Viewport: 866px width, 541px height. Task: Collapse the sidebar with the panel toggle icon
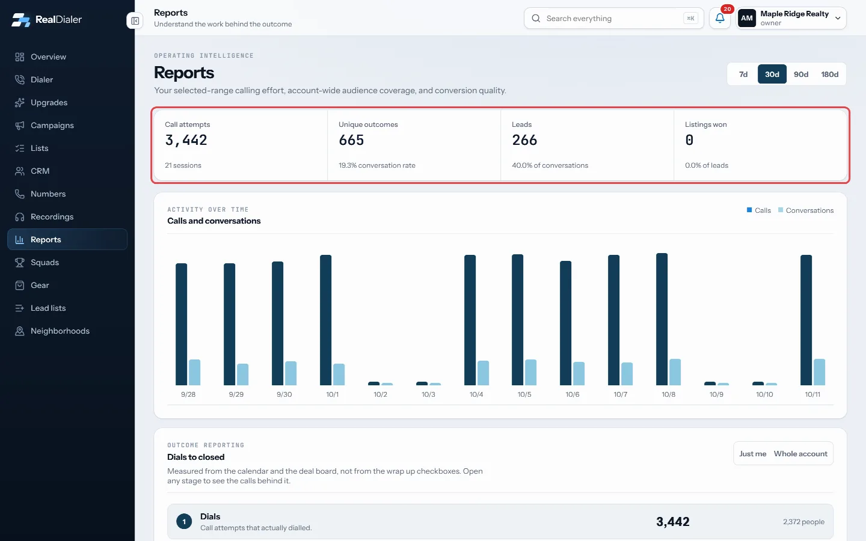135,21
